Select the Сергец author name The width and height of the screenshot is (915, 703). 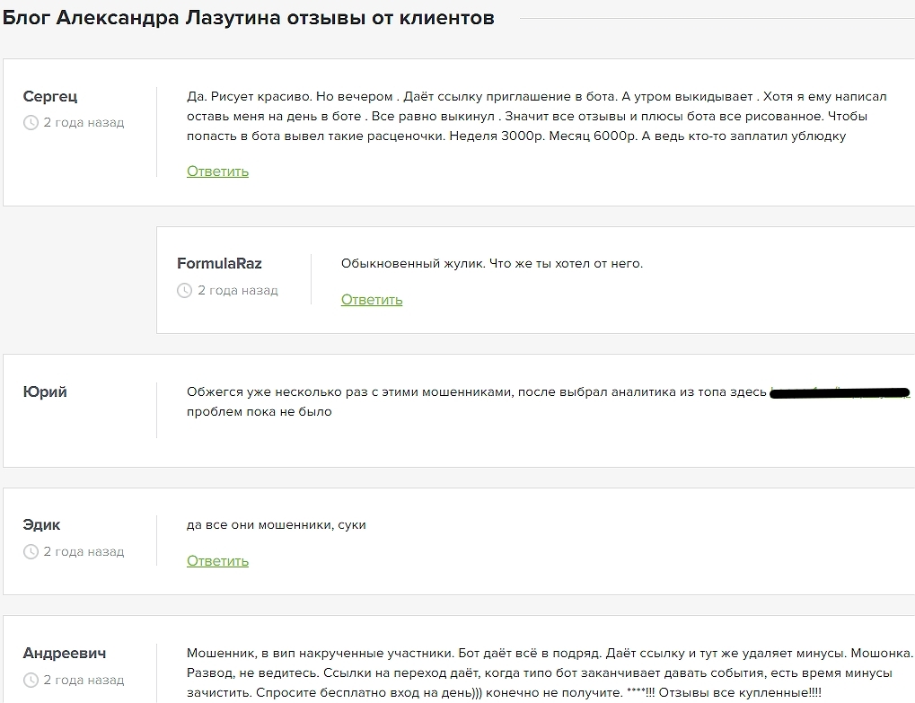(50, 97)
